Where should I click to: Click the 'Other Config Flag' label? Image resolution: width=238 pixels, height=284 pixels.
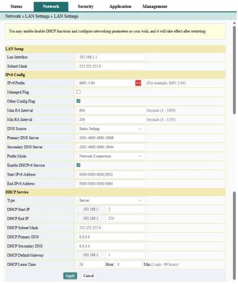[21, 101]
